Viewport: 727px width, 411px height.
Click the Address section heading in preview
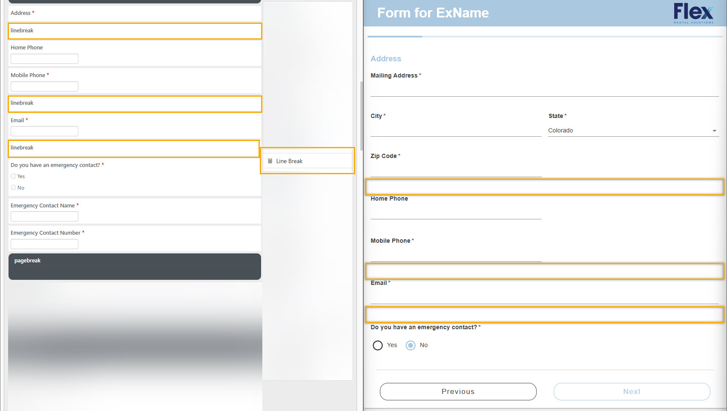point(386,59)
